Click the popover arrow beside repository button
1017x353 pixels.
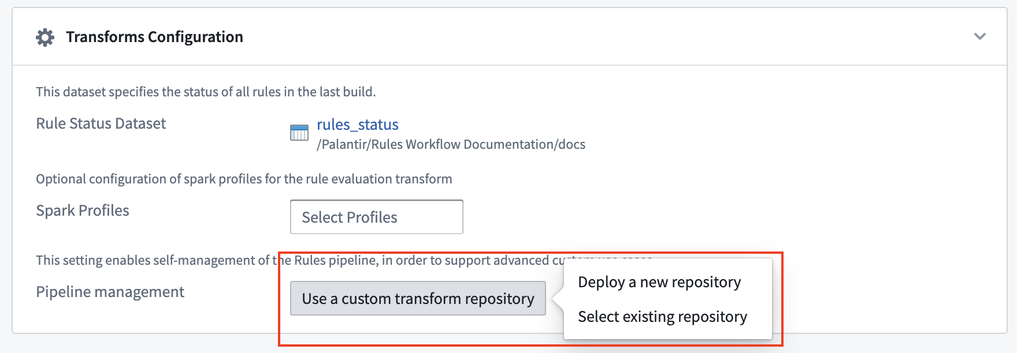click(x=558, y=299)
